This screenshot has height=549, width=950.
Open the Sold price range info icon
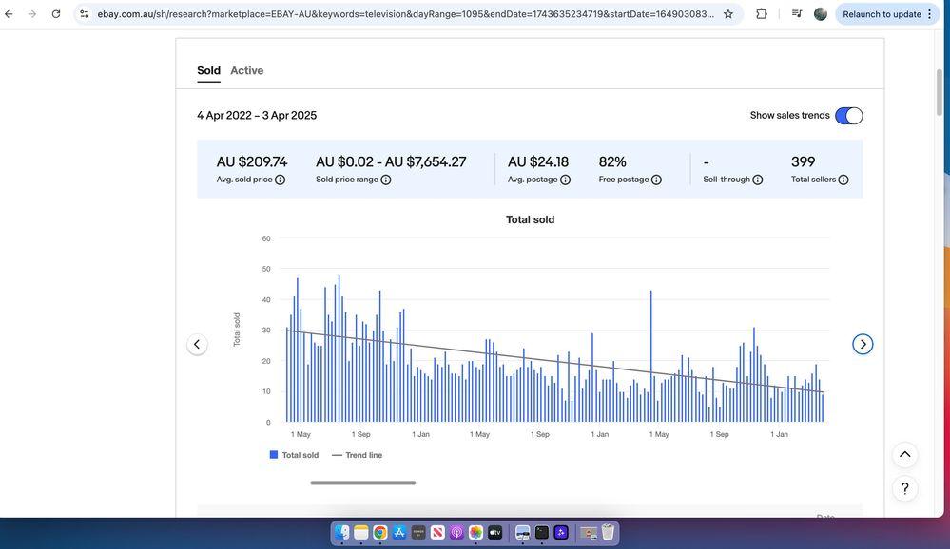click(386, 180)
